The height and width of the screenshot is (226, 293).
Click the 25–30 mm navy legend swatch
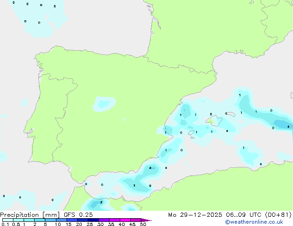[x=93, y=220]
